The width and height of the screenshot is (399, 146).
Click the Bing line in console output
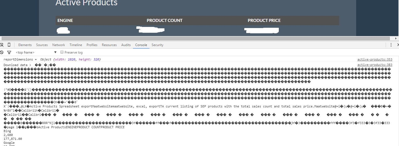pos(7,131)
